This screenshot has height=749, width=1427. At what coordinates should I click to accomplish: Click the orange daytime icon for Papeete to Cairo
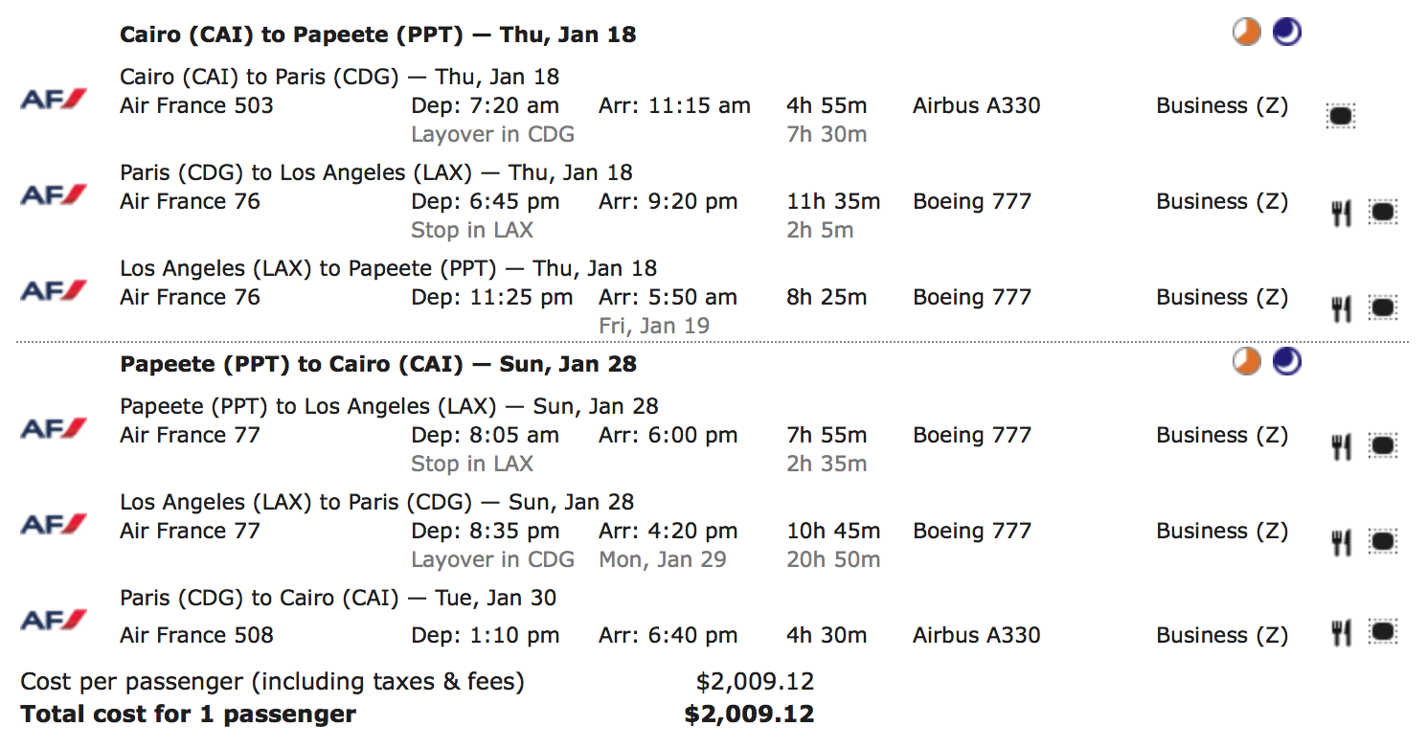click(x=1246, y=361)
